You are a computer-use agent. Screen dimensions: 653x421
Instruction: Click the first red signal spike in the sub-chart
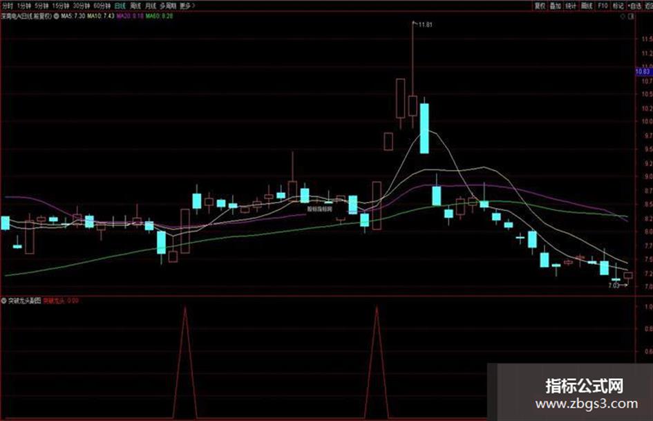coord(185,363)
